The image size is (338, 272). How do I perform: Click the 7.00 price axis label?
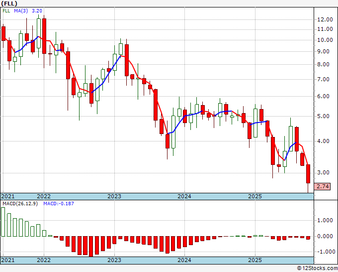pyautogui.click(x=324, y=79)
